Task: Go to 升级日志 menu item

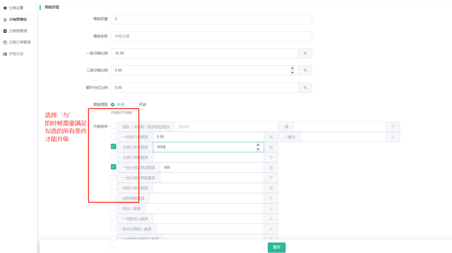Action: tap(16, 54)
